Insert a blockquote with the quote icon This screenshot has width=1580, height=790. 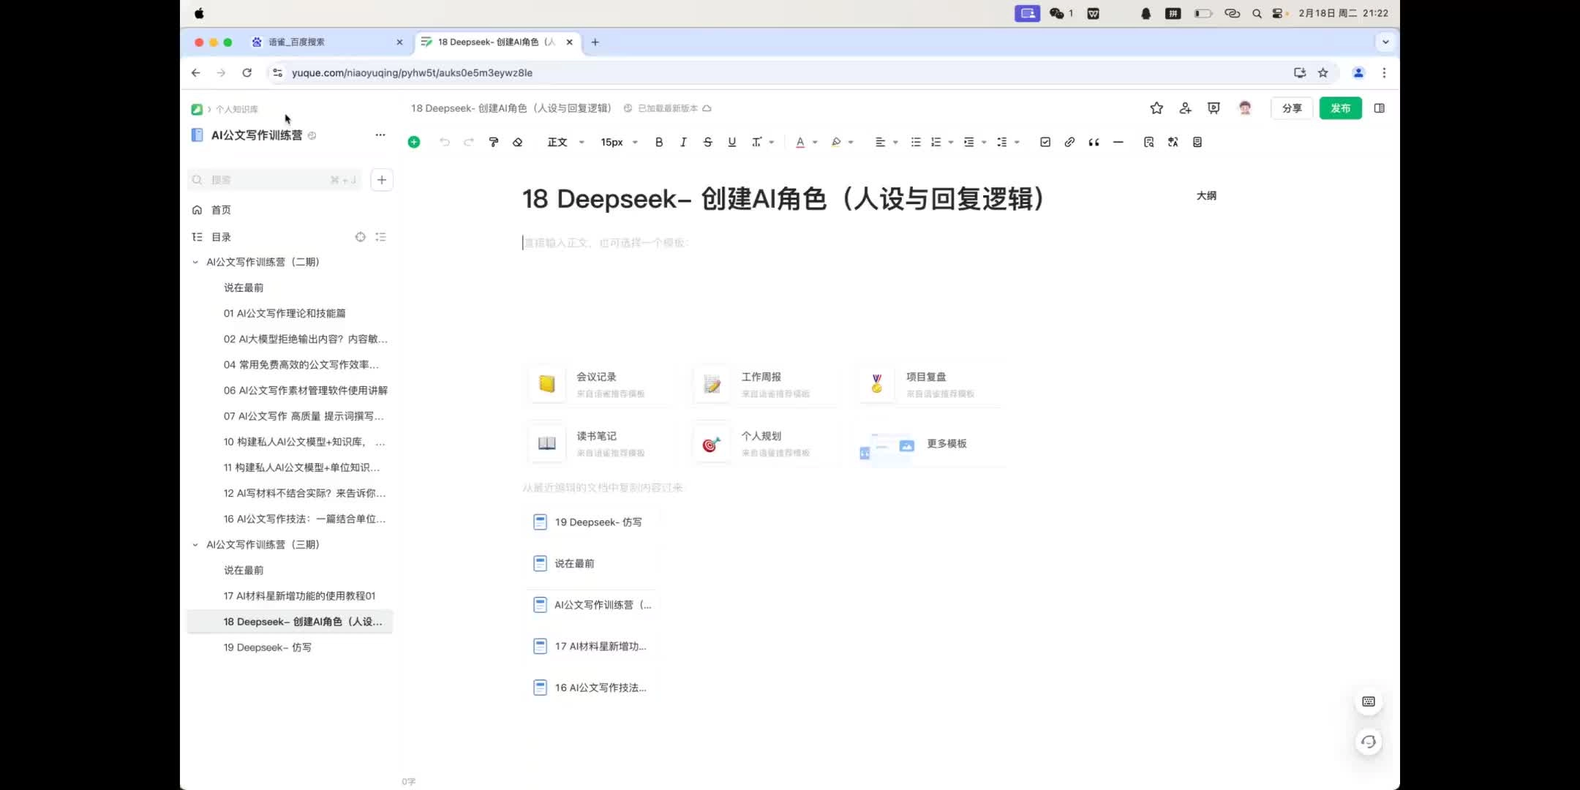pyautogui.click(x=1093, y=141)
